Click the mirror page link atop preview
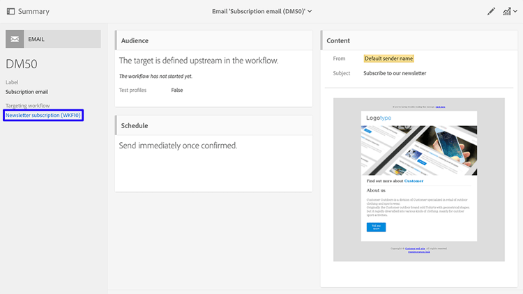 (440, 107)
